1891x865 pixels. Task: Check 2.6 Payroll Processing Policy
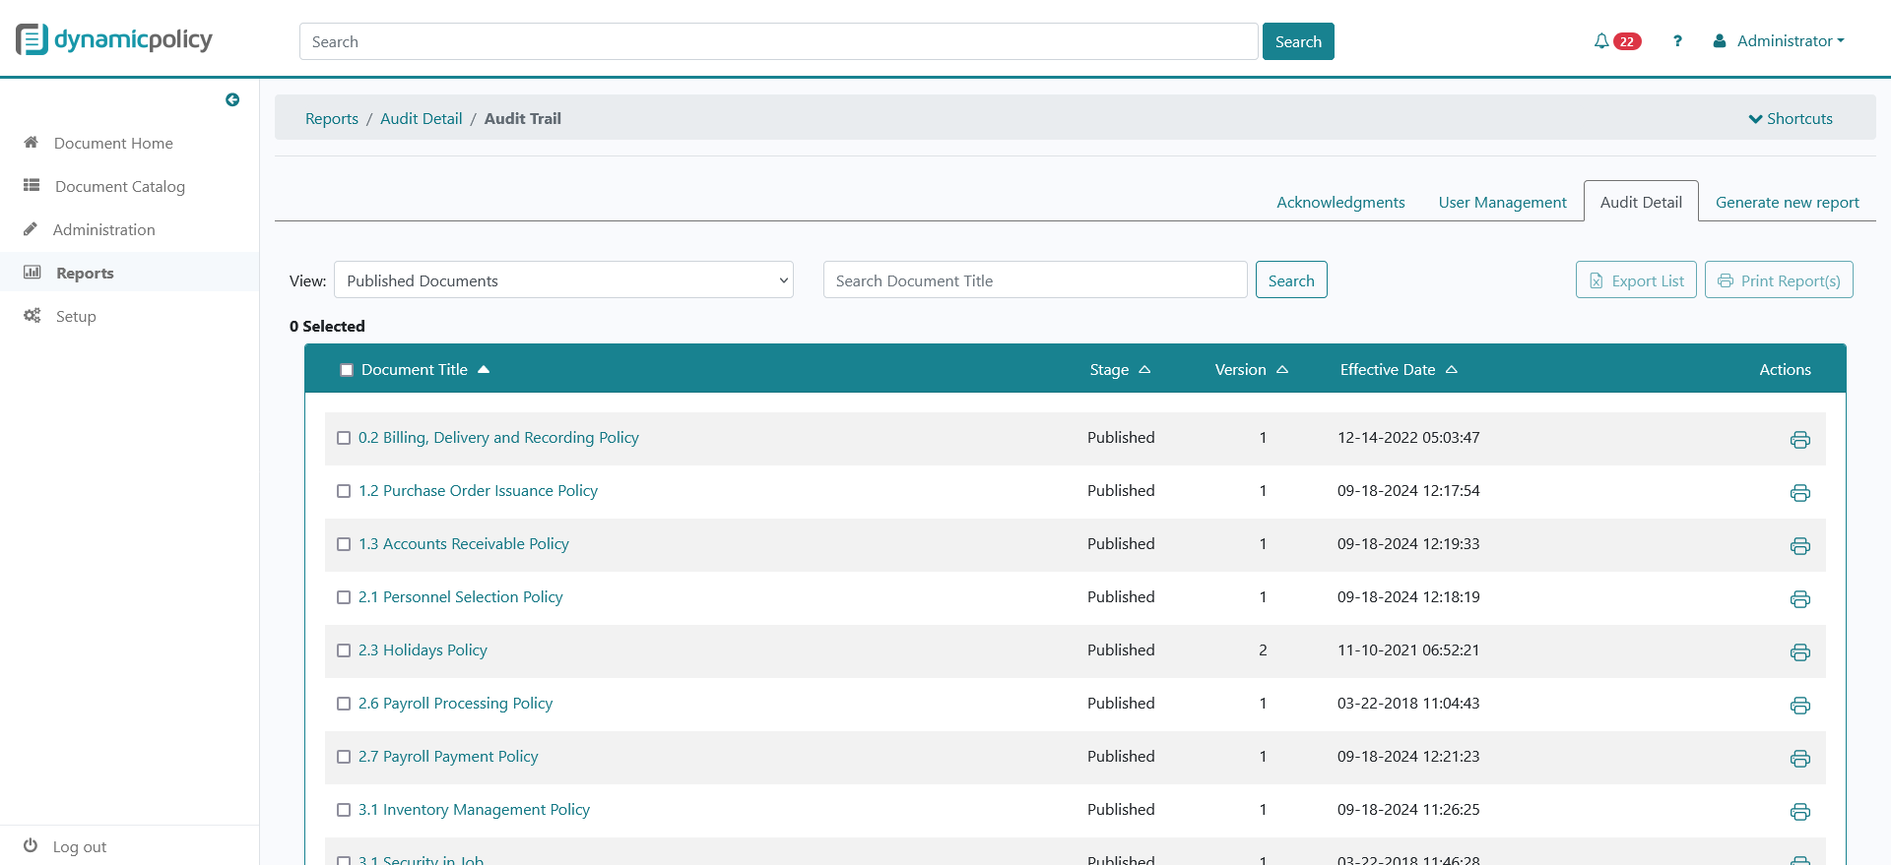344,704
